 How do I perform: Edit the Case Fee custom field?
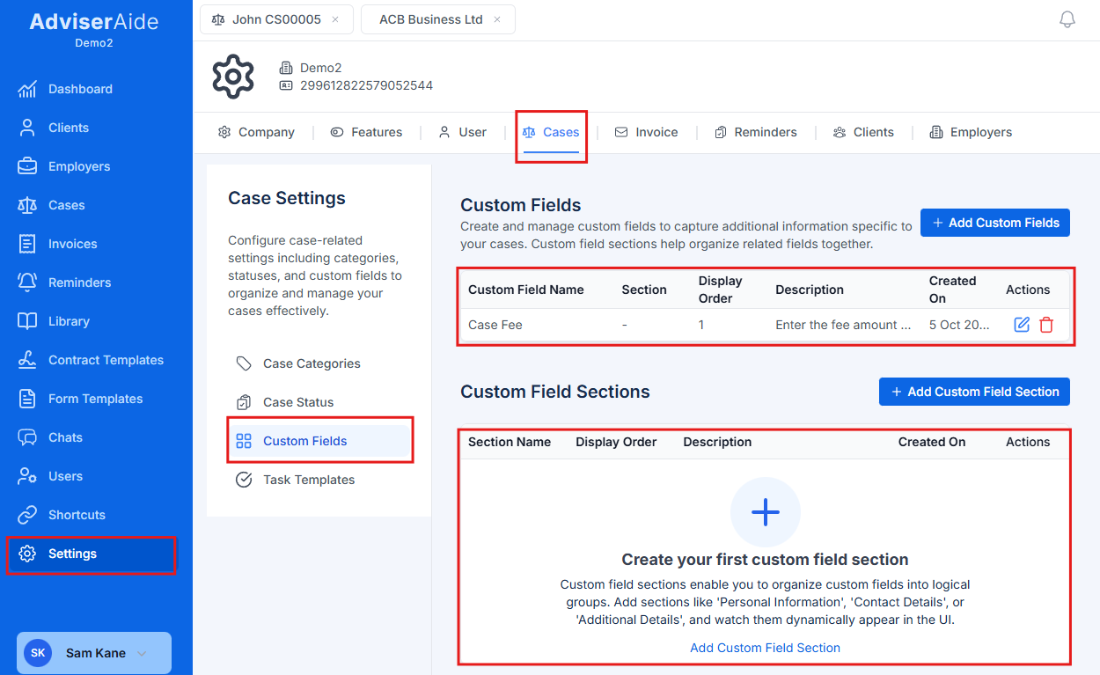pyautogui.click(x=1021, y=325)
